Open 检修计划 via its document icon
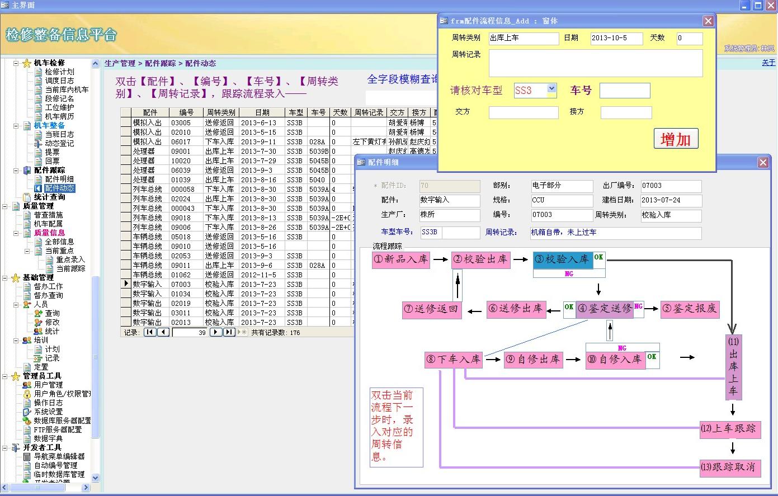 (38, 72)
